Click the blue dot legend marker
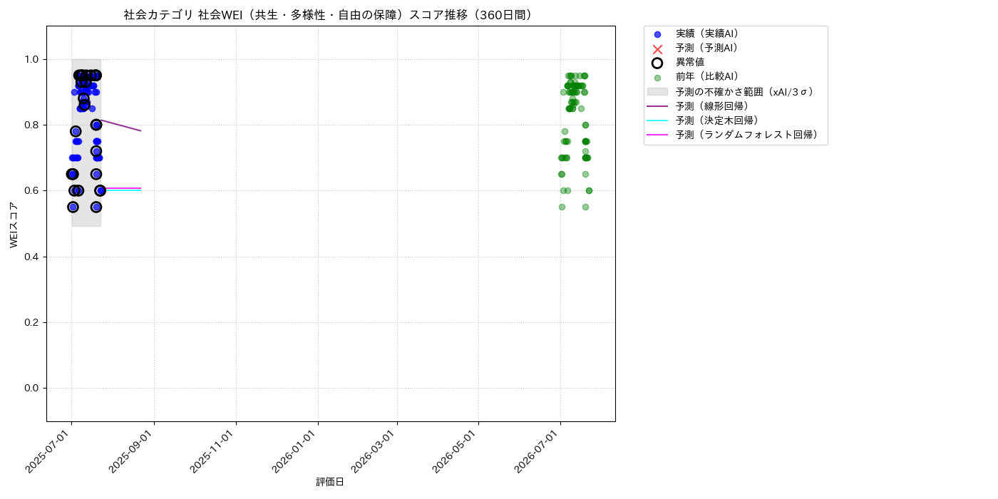Image resolution: width=998 pixels, height=499 pixels. pos(657,34)
